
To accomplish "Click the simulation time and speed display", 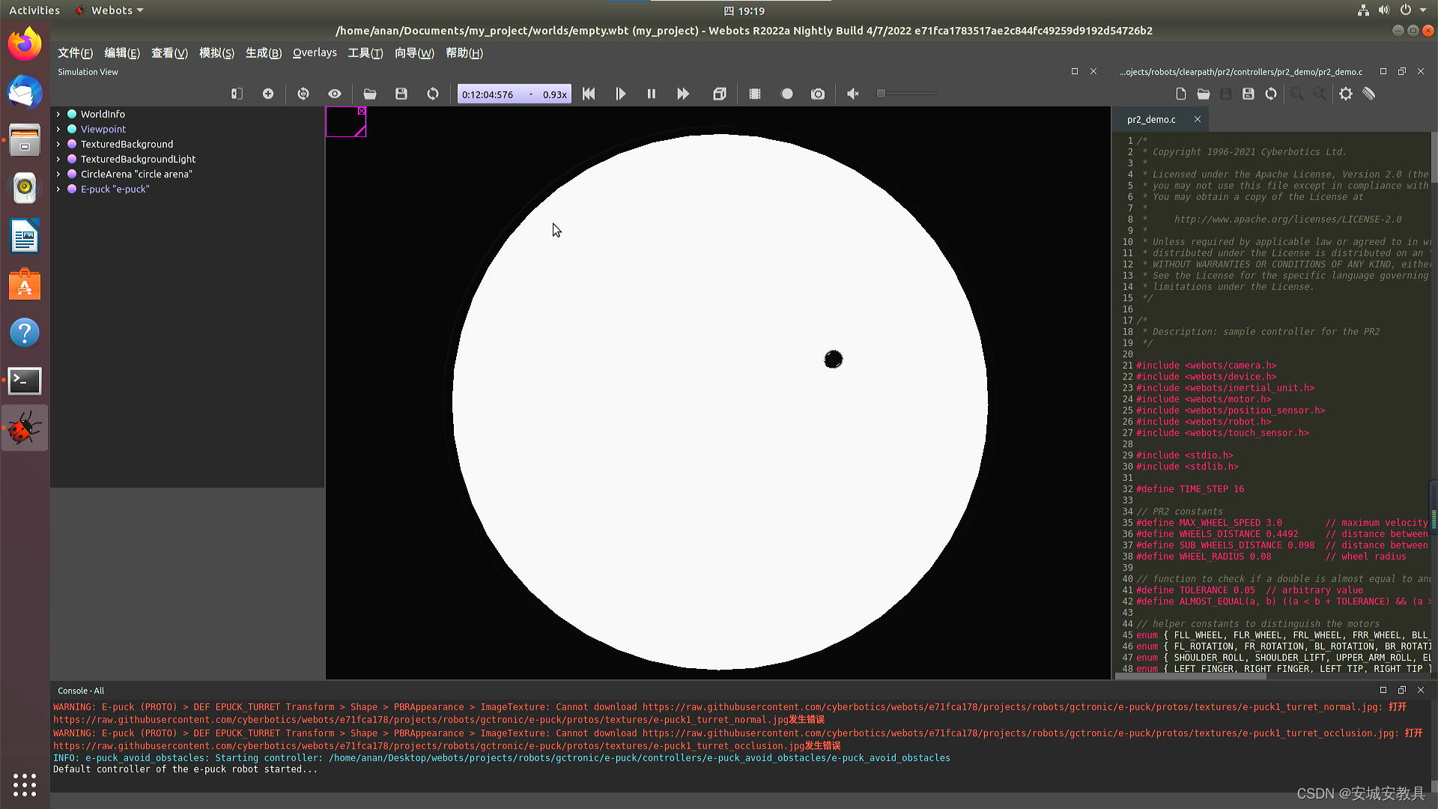I will (x=514, y=94).
